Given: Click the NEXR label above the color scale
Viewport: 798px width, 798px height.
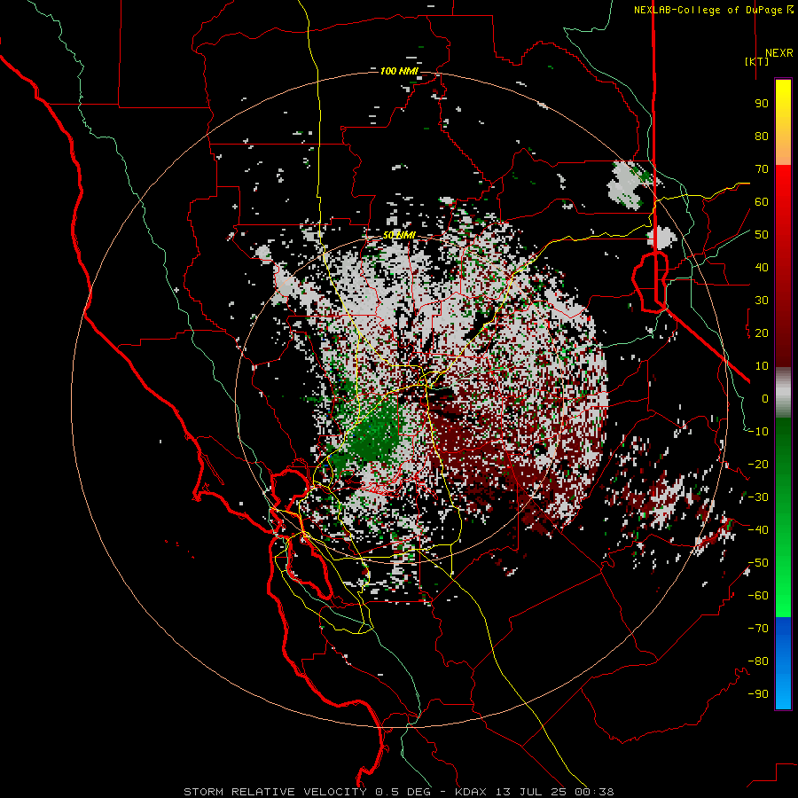Looking at the screenshot, I should [778, 53].
